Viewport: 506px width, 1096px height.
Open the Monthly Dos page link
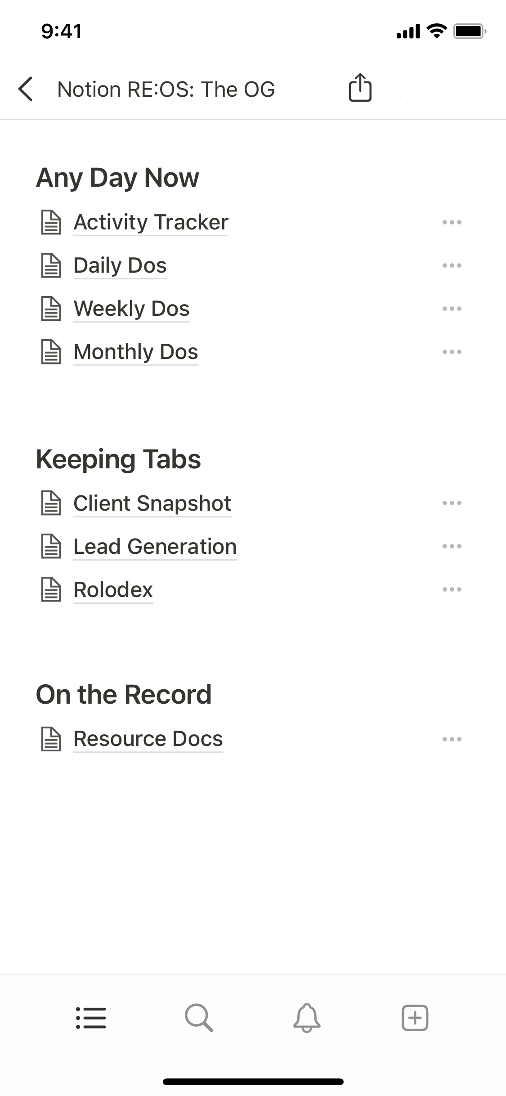point(135,352)
